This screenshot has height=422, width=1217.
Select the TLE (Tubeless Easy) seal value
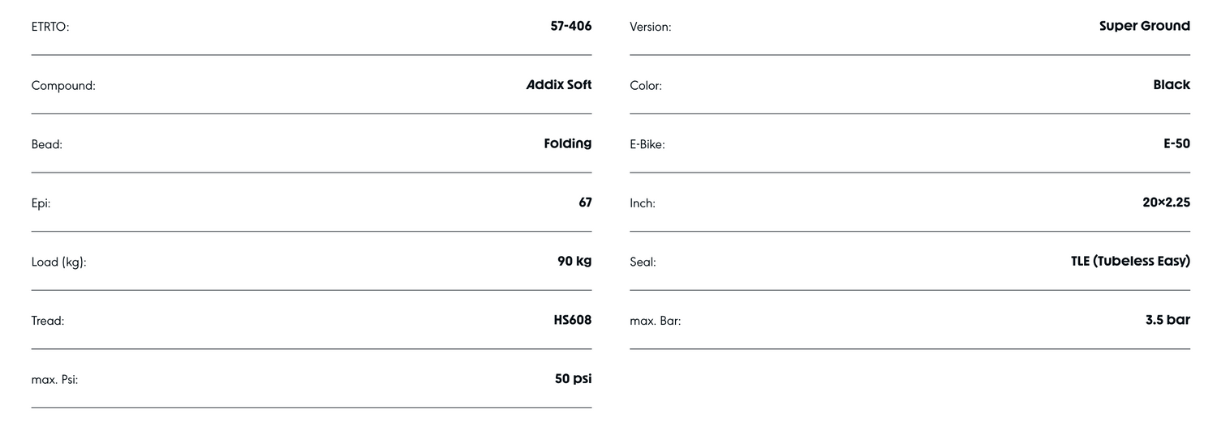[x=1130, y=261]
